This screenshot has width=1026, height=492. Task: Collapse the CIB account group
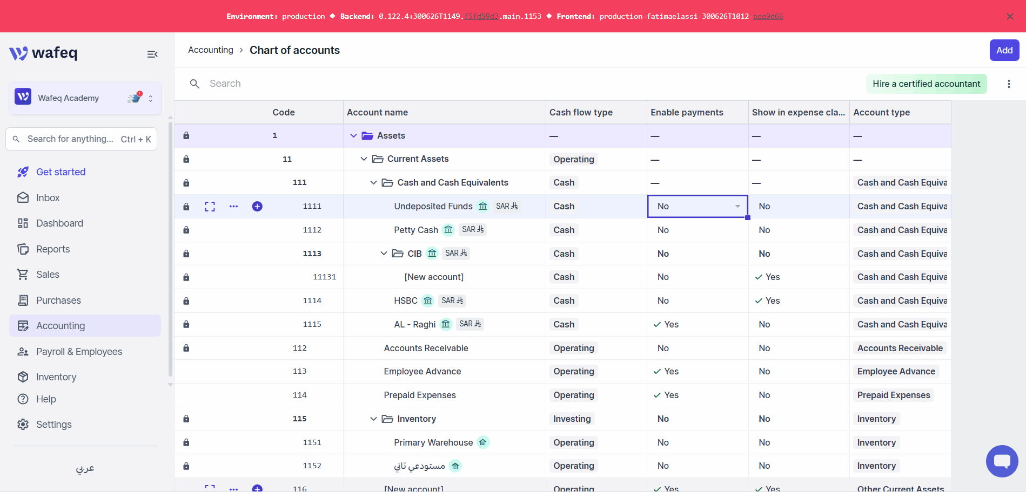pos(384,254)
